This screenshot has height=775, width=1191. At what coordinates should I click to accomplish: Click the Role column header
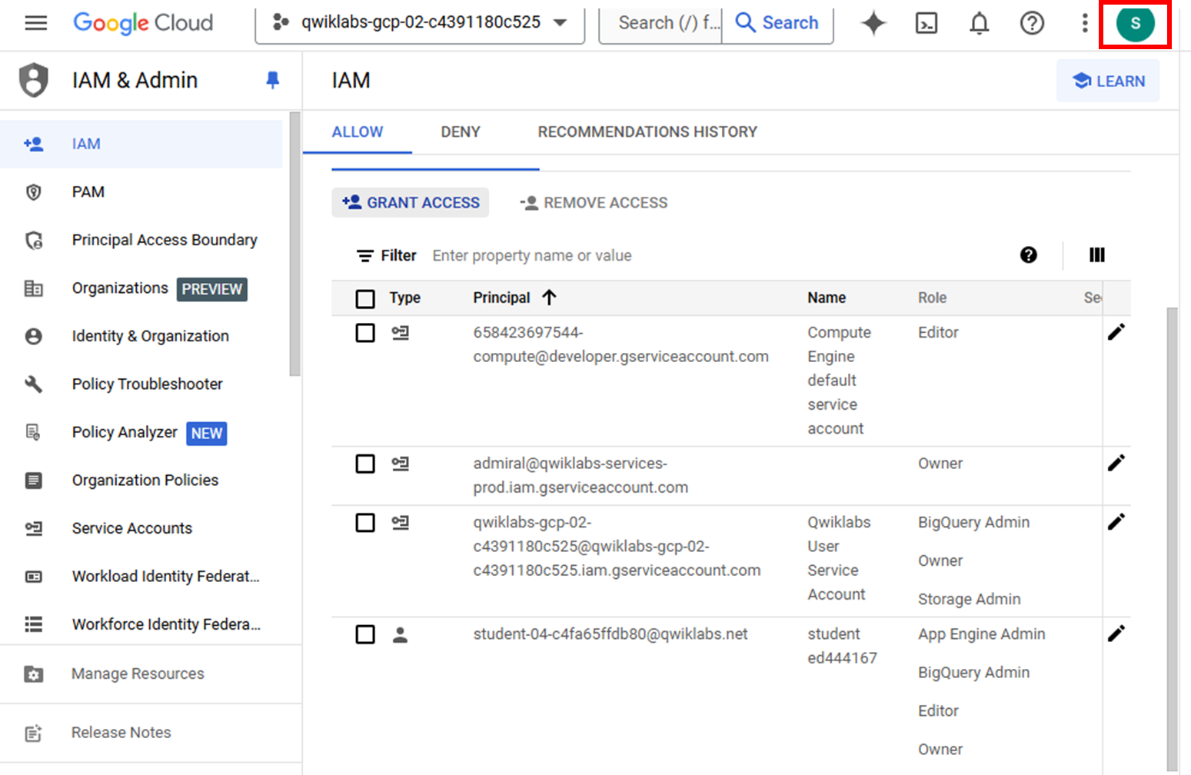932,298
